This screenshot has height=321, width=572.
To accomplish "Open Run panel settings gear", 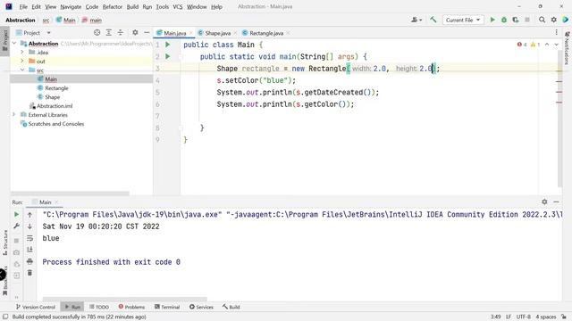I will pyautogui.click(x=544, y=202).
